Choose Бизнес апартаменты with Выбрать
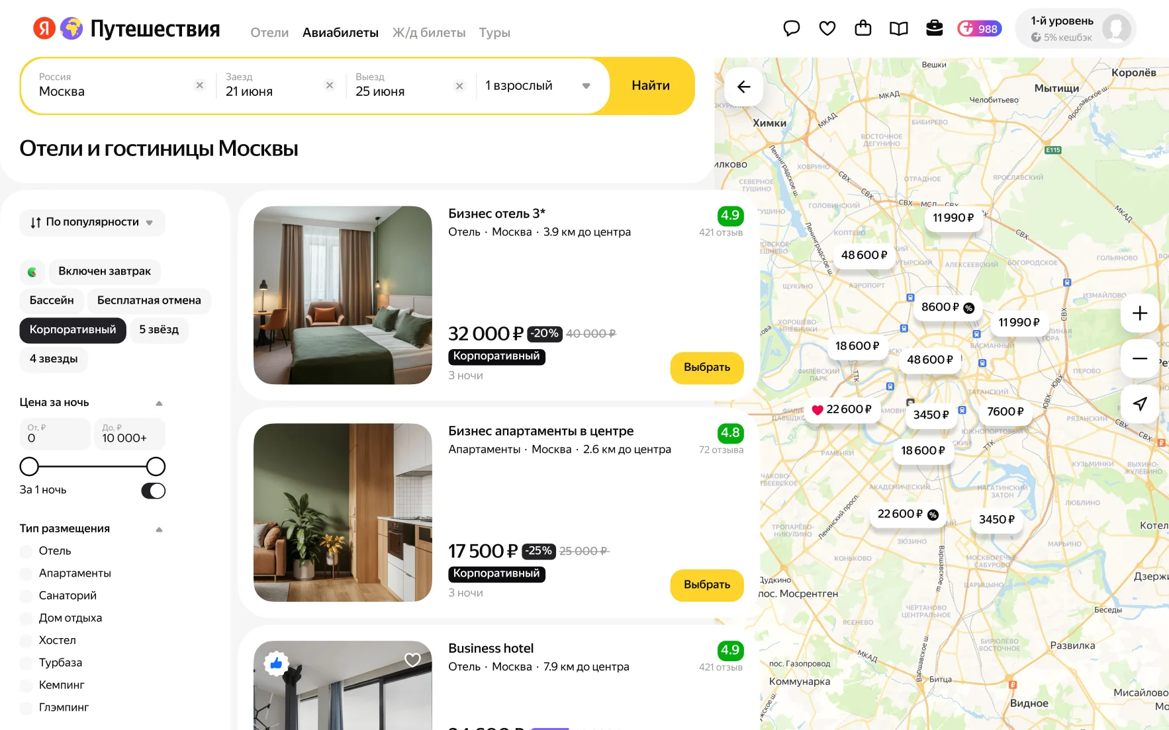Screen dimensions: 1169x730 pyautogui.click(x=707, y=585)
